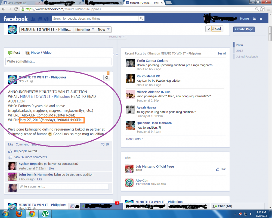
Task: Open notifications globe icon
Action: point(46,19)
